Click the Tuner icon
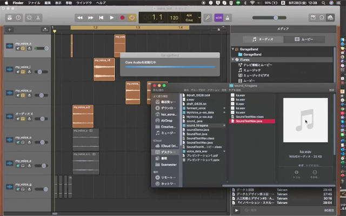 tap(208, 18)
